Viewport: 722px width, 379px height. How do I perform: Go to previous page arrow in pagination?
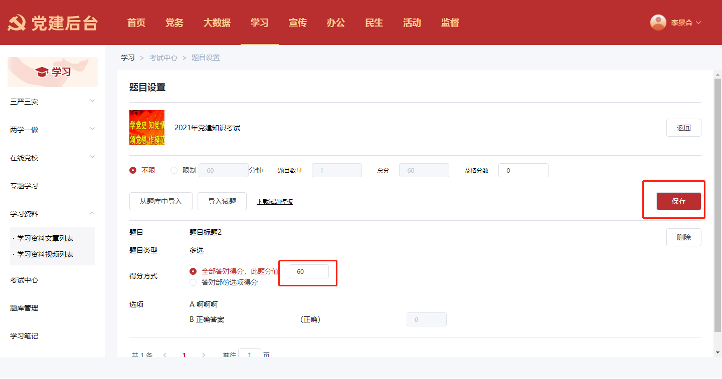(165, 354)
